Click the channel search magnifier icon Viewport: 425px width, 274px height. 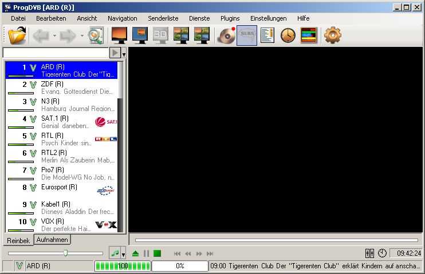(x=95, y=35)
